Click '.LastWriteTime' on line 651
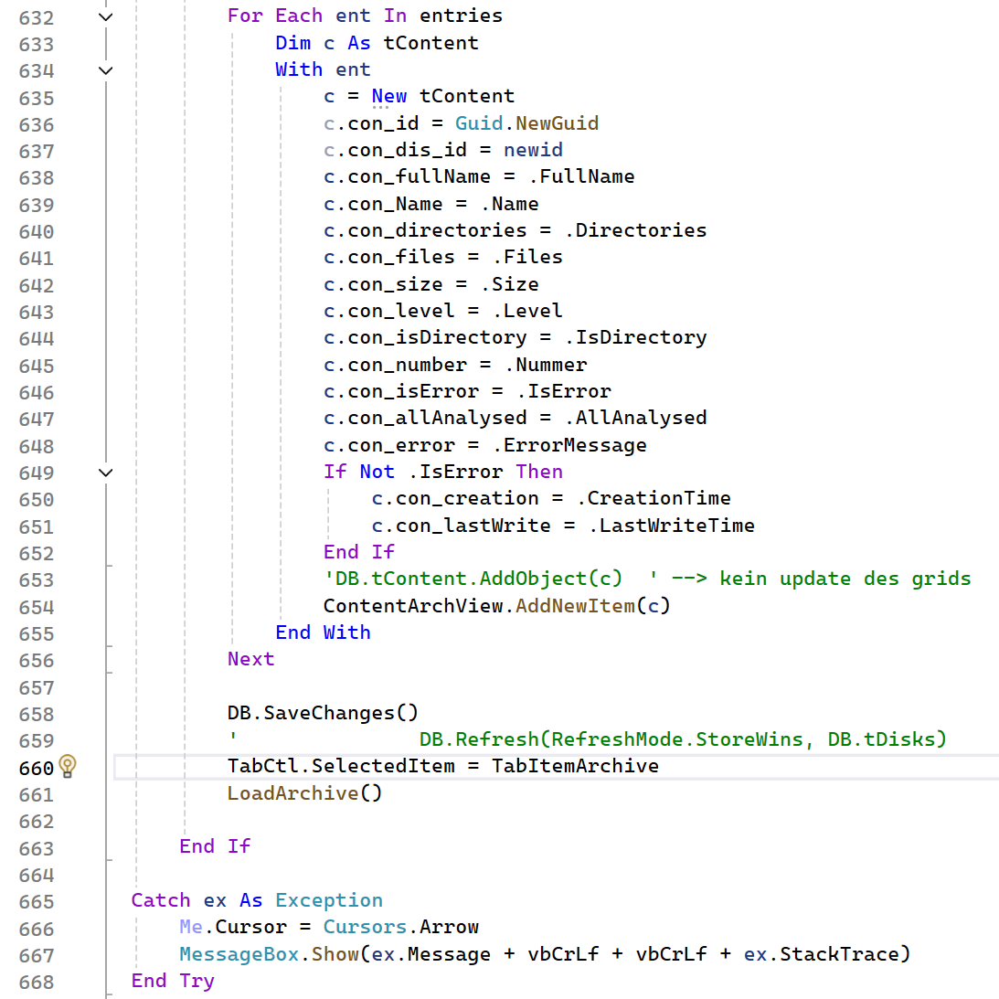This screenshot has height=999, width=999. 671,526
